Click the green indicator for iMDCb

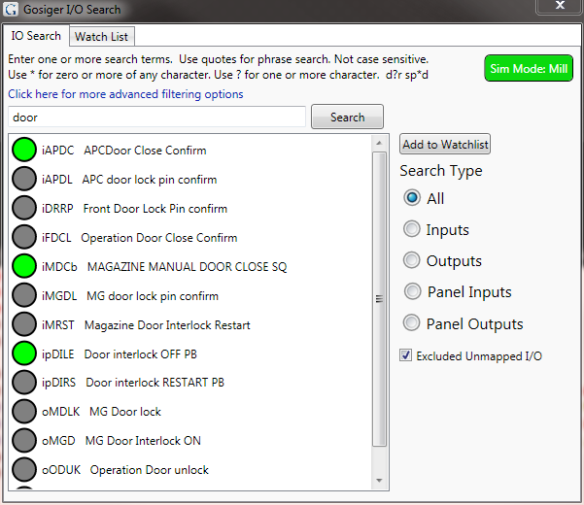[24, 266]
